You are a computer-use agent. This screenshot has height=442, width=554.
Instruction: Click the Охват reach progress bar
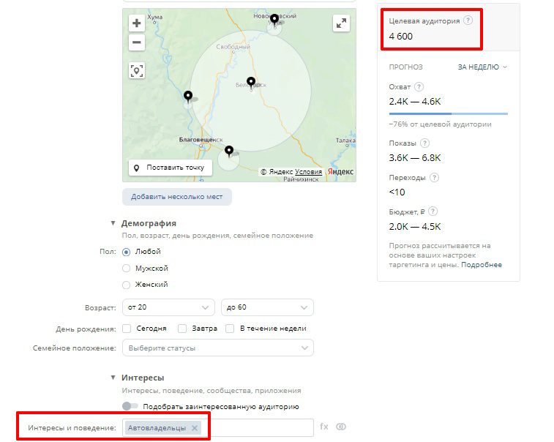coord(449,113)
